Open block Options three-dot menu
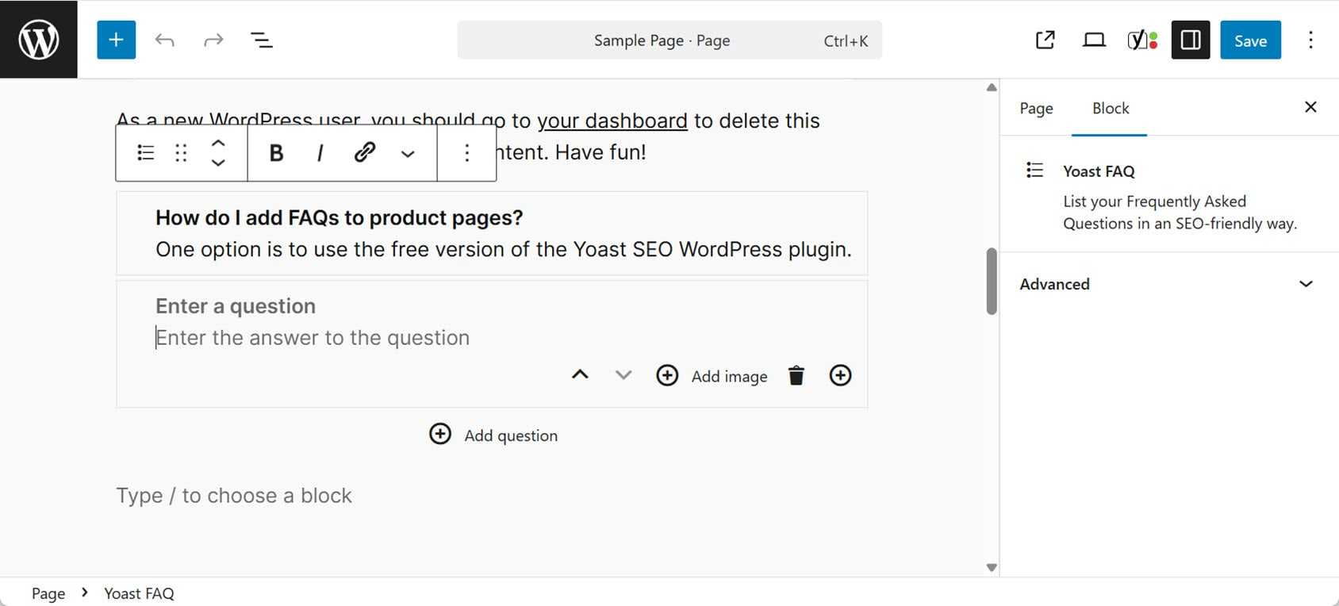The height and width of the screenshot is (606, 1339). tap(467, 152)
